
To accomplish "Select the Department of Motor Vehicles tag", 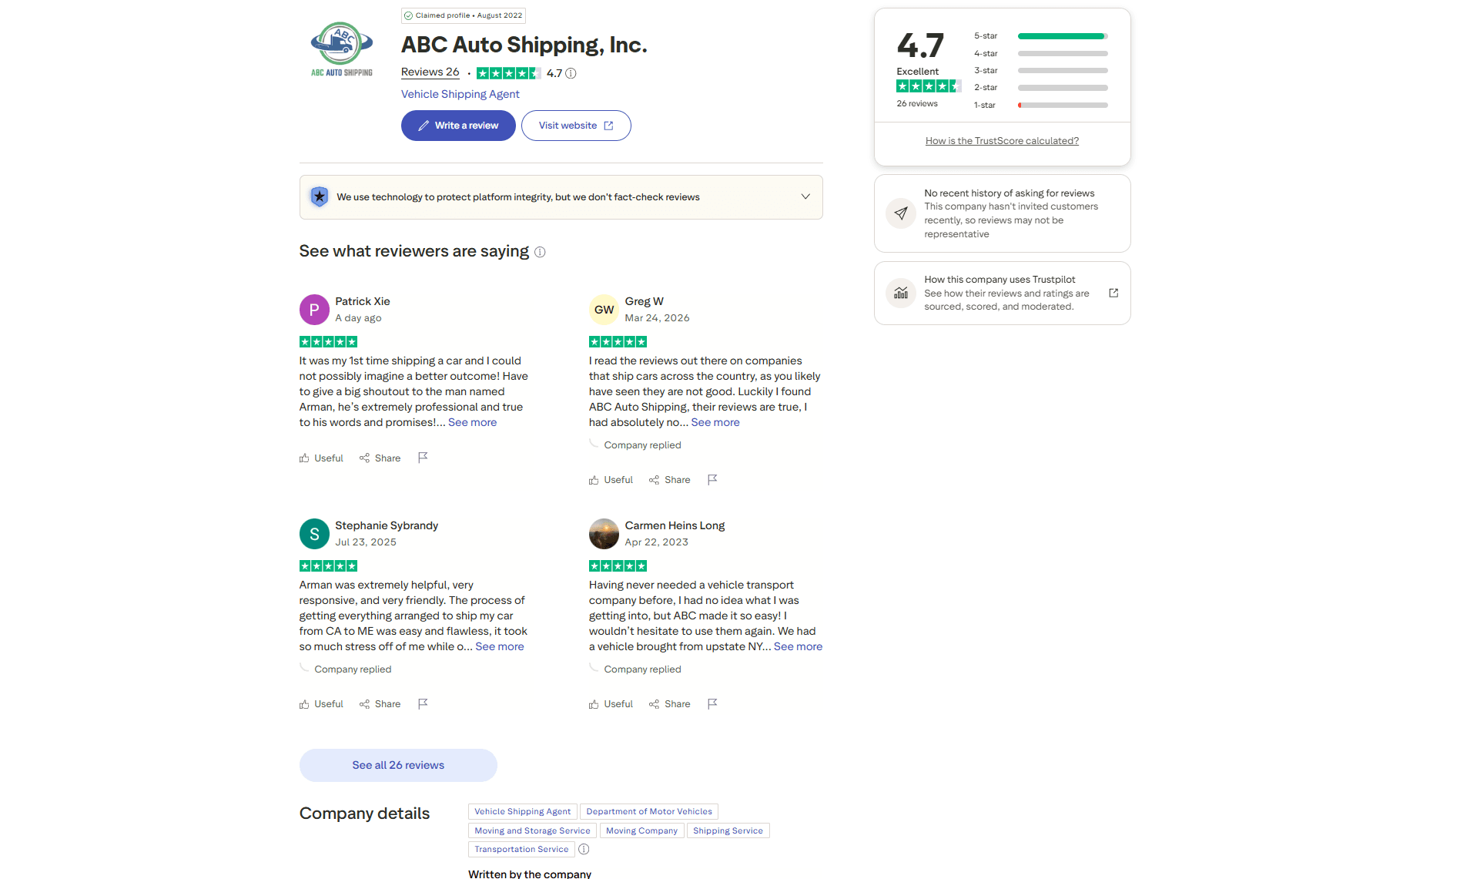I will click(649, 811).
